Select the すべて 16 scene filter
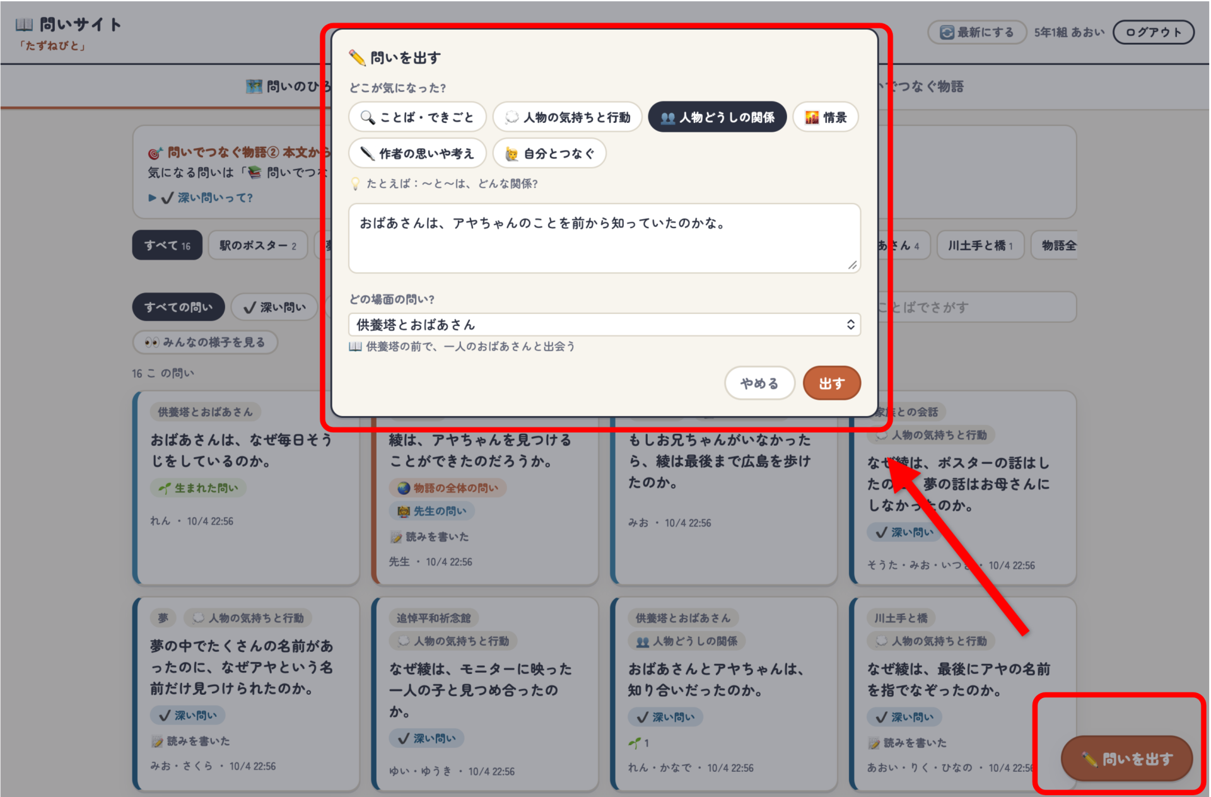Viewport: 1211px width, 797px height. click(x=167, y=245)
